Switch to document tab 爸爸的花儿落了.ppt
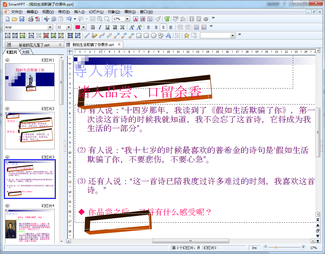This screenshot has width=325, height=254. coord(34,45)
